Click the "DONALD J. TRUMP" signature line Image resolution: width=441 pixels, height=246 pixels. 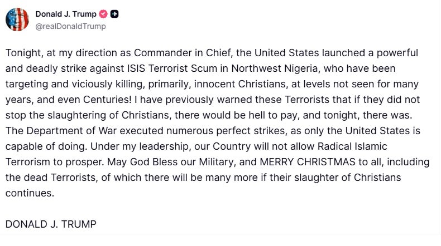click(x=51, y=224)
